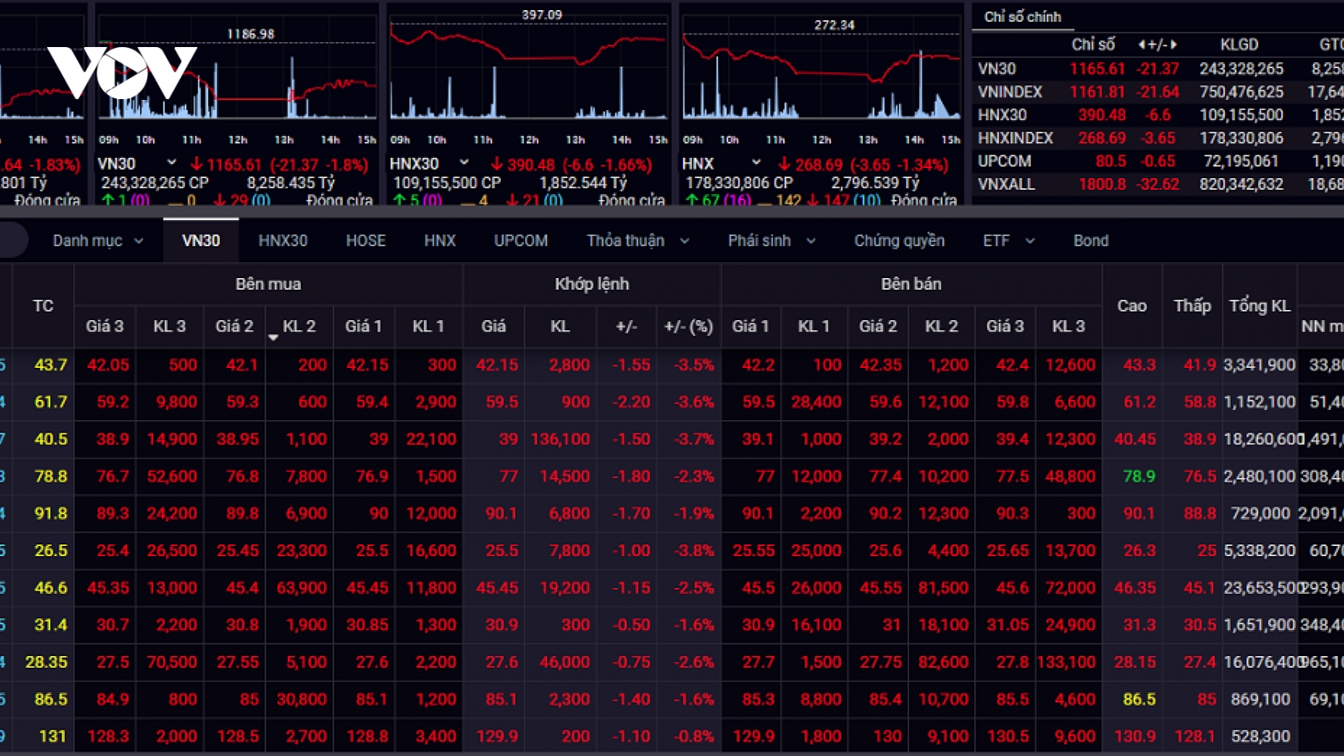Click the +/- (%) column header

(688, 326)
